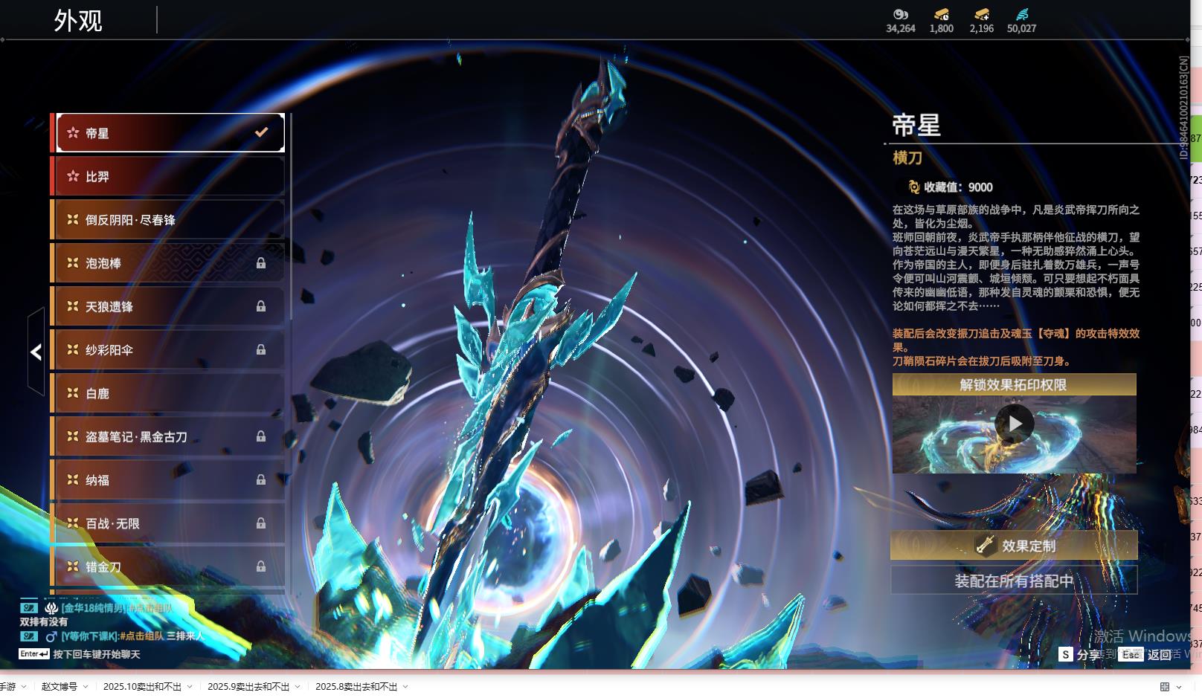1202x698 pixels.
Task: Click player name [Y等你下课K] in chat
Action: (x=90, y=636)
